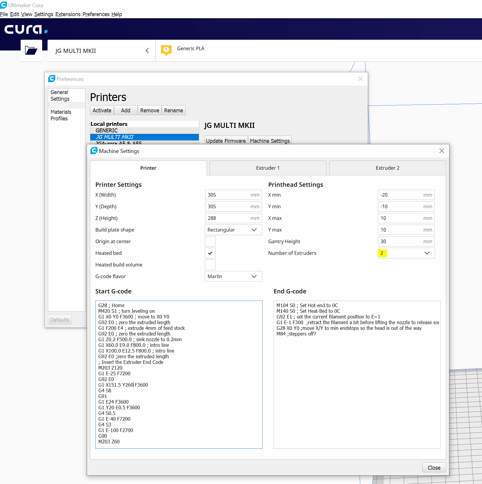Open the File menu
Screen dimensions: 482x484
pyautogui.click(x=4, y=14)
